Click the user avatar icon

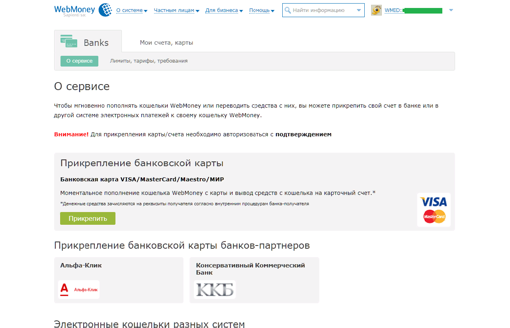click(376, 10)
